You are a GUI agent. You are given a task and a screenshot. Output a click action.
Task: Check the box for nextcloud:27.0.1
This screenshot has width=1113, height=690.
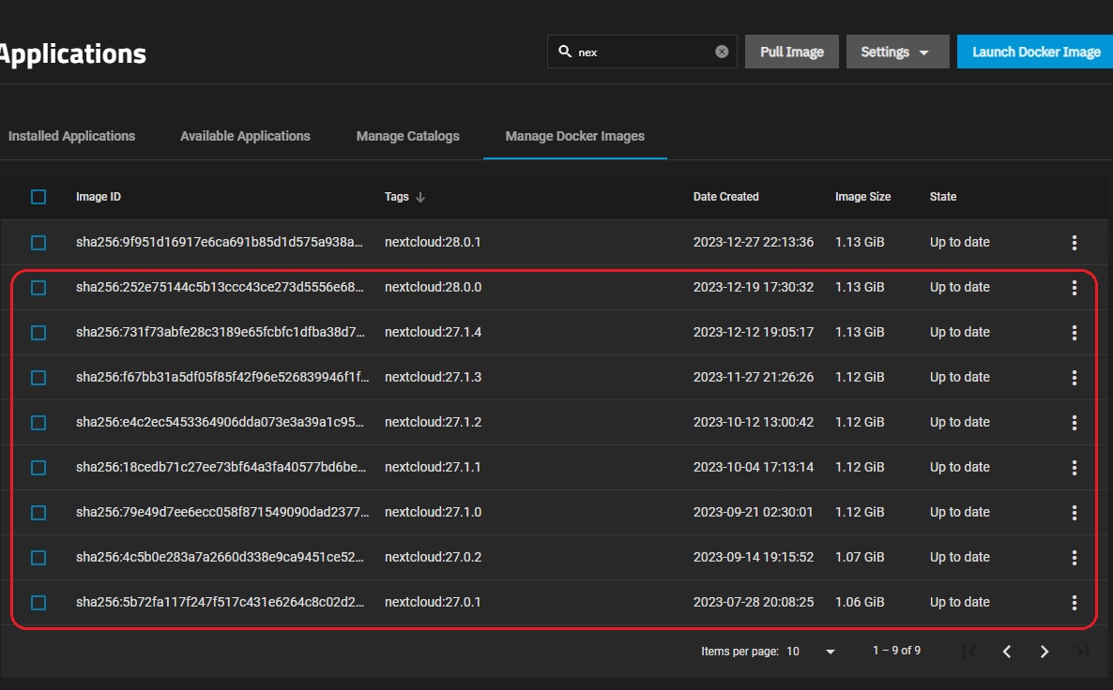click(x=38, y=602)
